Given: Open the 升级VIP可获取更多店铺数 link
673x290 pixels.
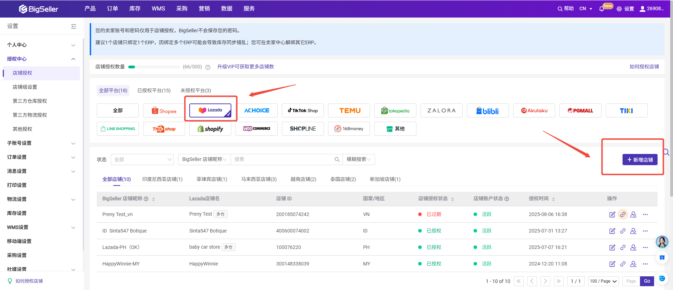Looking at the screenshot, I should (245, 67).
